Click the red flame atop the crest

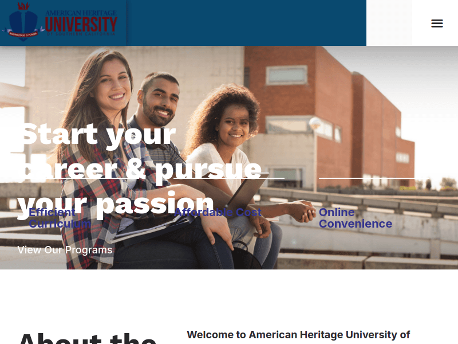[x=23, y=6]
